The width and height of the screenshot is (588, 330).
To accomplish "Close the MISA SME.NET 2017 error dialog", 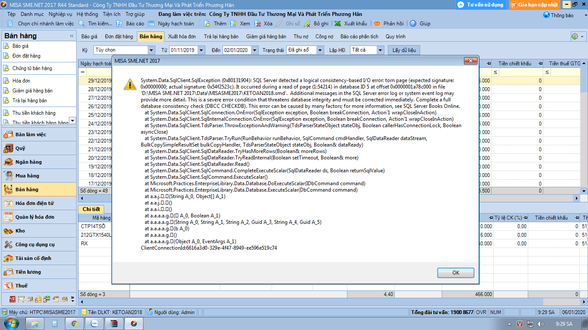I will [470, 61].
